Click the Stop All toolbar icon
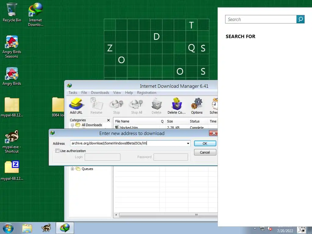Screen dimensions: 312x234 pyautogui.click(x=136, y=106)
